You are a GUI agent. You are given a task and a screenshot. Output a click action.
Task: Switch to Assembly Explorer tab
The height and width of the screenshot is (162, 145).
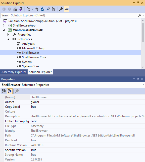[x=14, y=72]
